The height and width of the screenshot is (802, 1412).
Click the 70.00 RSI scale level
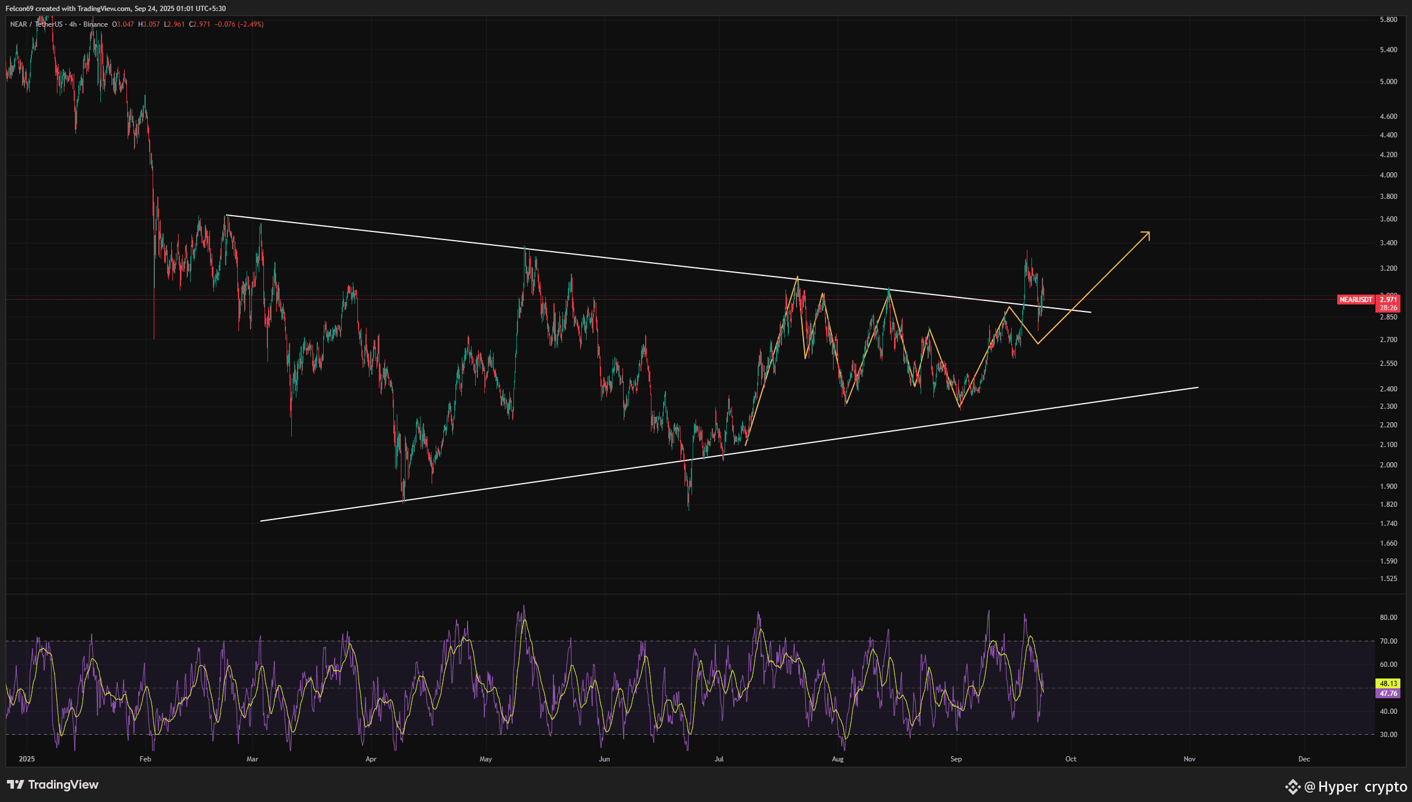[1388, 641]
